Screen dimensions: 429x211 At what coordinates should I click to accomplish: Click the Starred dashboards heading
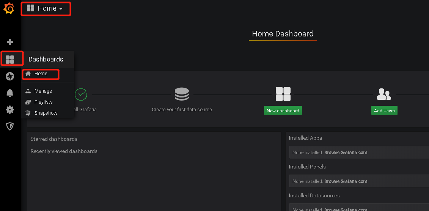pos(53,139)
